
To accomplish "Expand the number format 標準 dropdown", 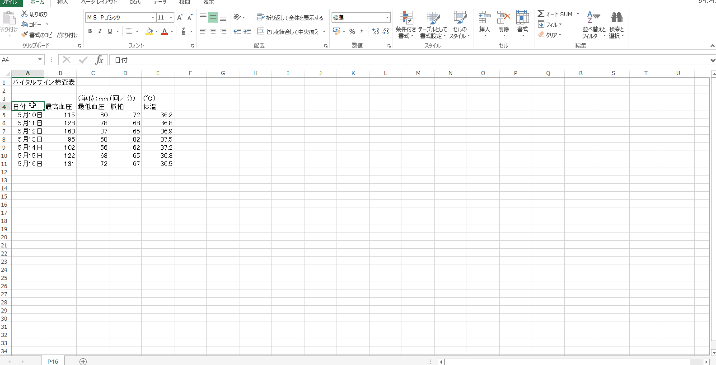I will (x=387, y=18).
